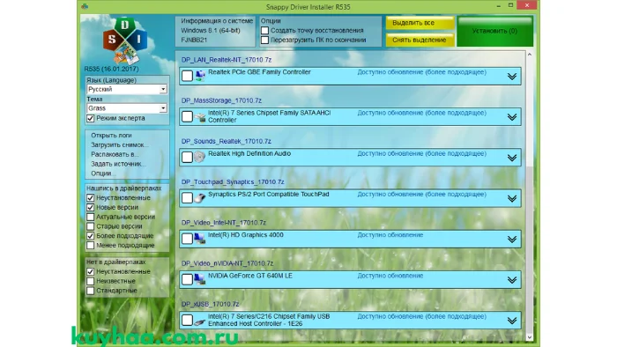Select the Intel SATA AHCI Controller driver checkbox
The width and height of the screenshot is (617, 347).
point(187,117)
